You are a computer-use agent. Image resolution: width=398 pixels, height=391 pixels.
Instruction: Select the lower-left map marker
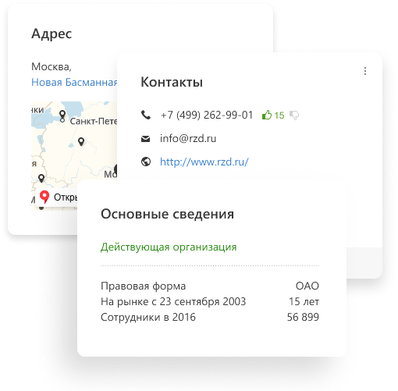click(41, 178)
